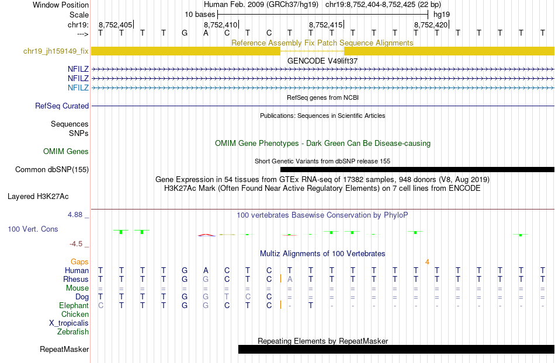This screenshot has height=363, width=555.
Task: Click the Publications: Sequences in Scientific Articles title
Action: coord(322,116)
